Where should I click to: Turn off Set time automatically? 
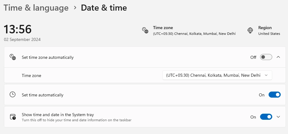(x=274, y=95)
